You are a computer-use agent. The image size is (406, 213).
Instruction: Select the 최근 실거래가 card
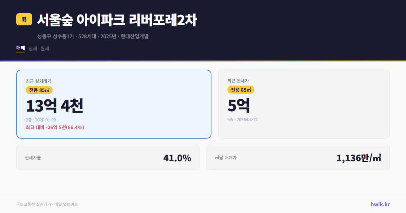coord(113,104)
